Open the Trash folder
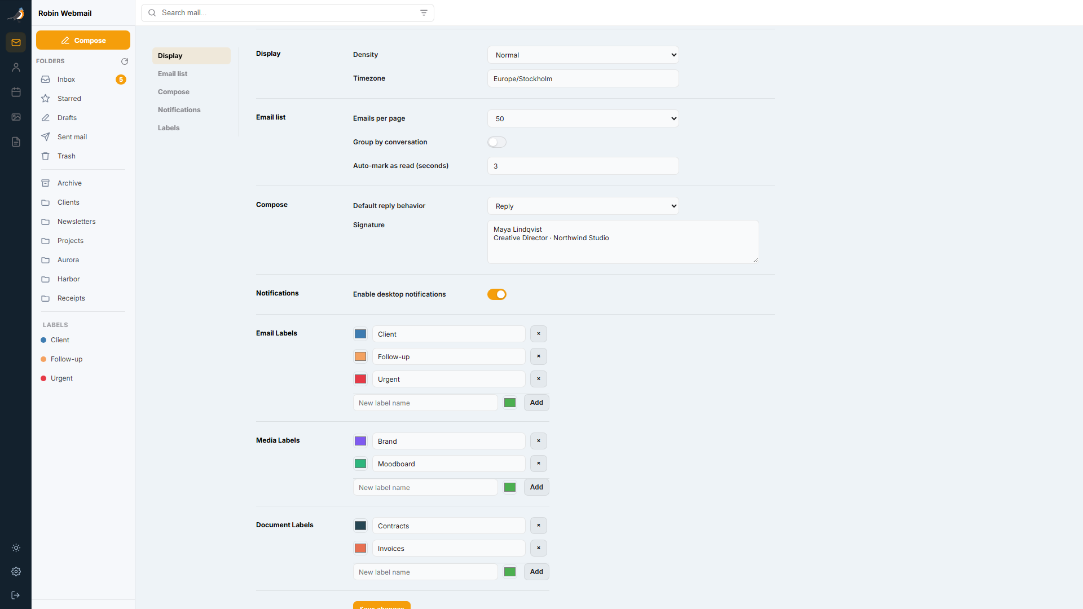Screen dimensions: 1083x609 (83, 156)
